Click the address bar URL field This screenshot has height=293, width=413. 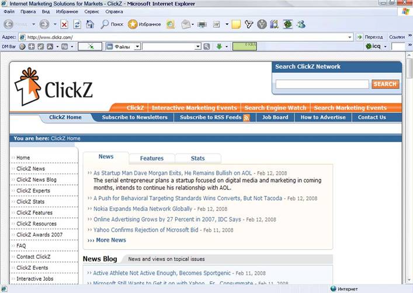(186, 37)
